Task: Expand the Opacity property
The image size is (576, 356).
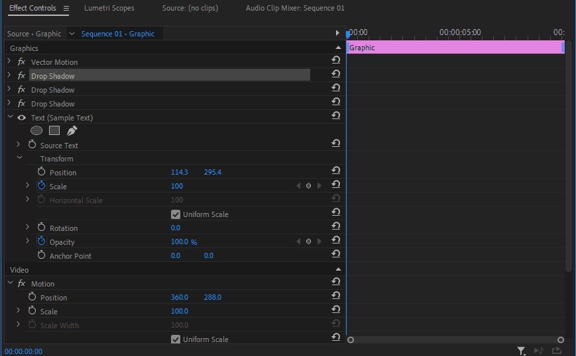Action: coord(28,241)
